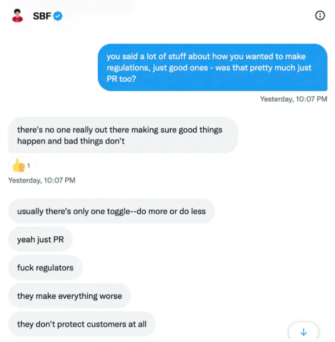Screen dimensions: 335x342
Task: Select the "yeah just PR" message bubble
Action: (40, 240)
